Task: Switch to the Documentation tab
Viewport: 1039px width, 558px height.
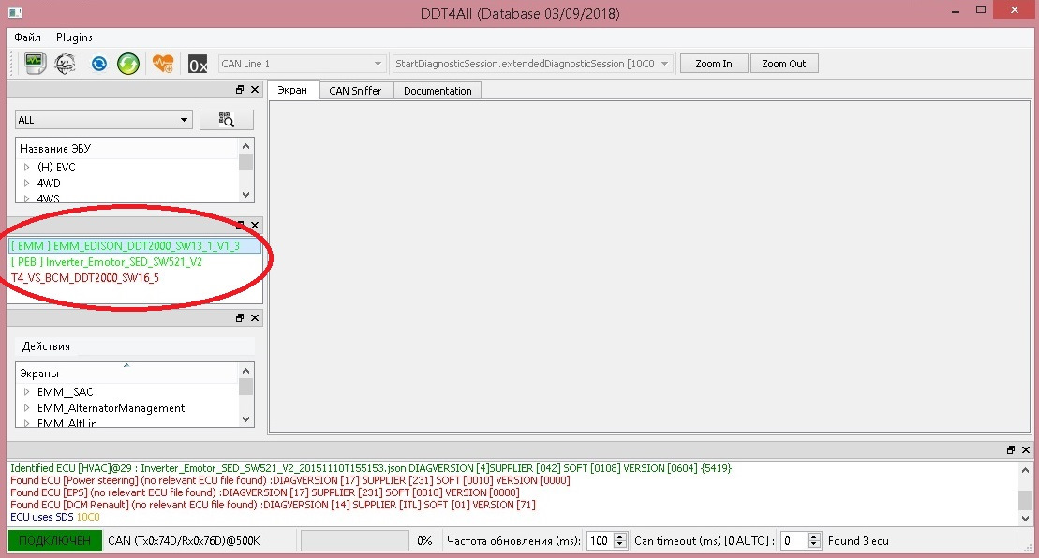Action: (438, 91)
